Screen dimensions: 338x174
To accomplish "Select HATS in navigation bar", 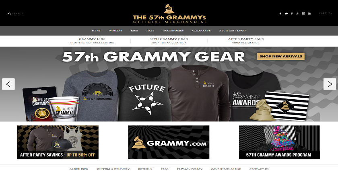I will [x=150, y=31].
